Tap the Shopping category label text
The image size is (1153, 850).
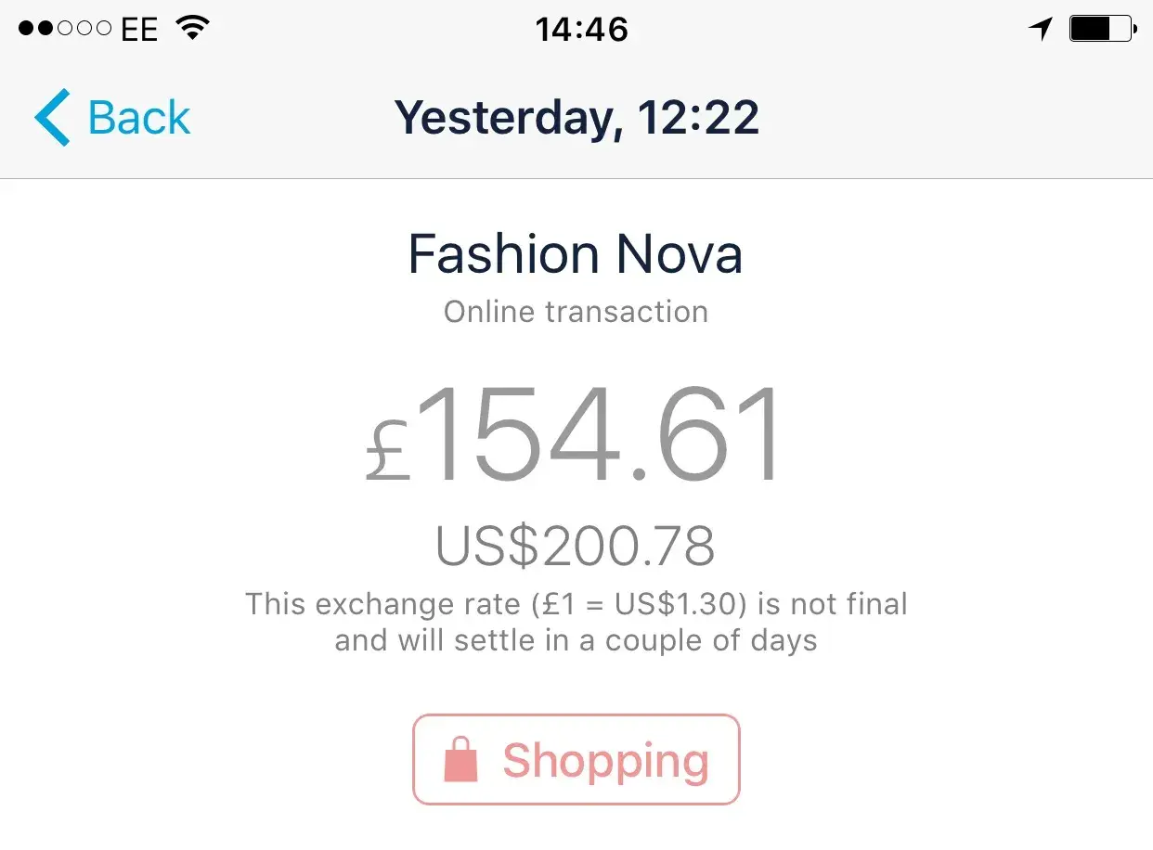pyautogui.click(x=605, y=761)
